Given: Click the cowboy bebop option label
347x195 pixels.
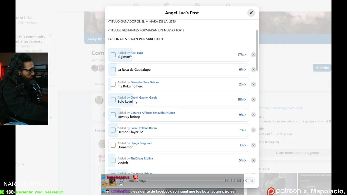Looking at the screenshot, I should pos(128,117).
